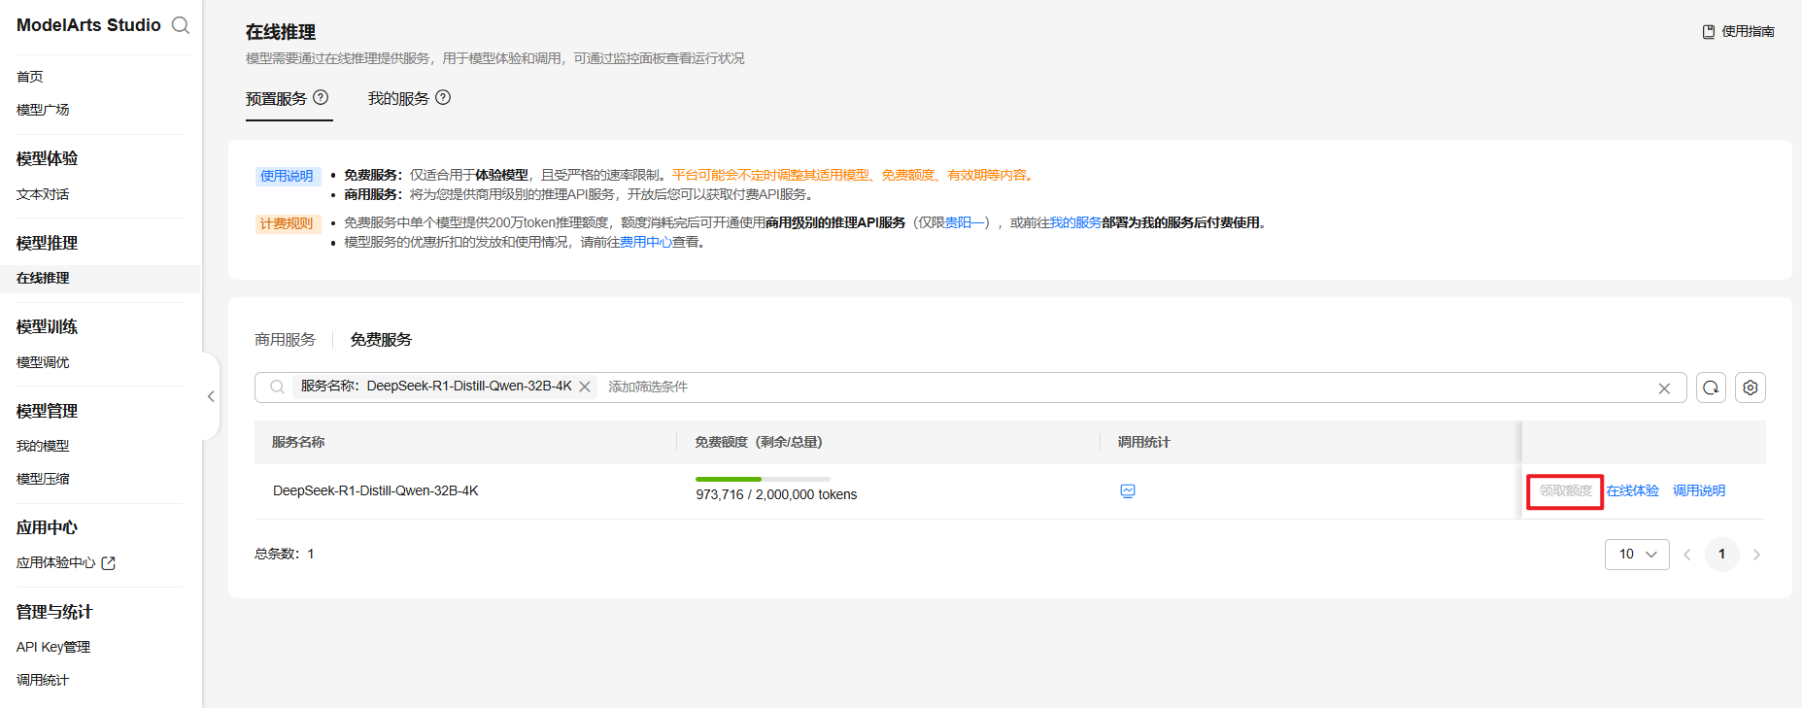Click the 973,716 / 2,000,000 tokens value
1802x708 pixels.
pos(776,495)
